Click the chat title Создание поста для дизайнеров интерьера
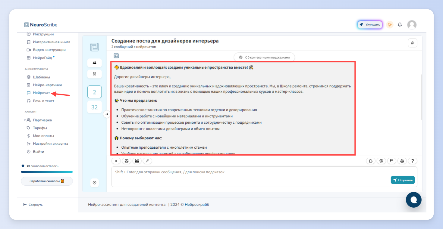 (x=165, y=41)
